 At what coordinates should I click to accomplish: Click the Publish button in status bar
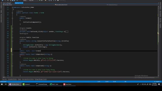click(157, 82)
